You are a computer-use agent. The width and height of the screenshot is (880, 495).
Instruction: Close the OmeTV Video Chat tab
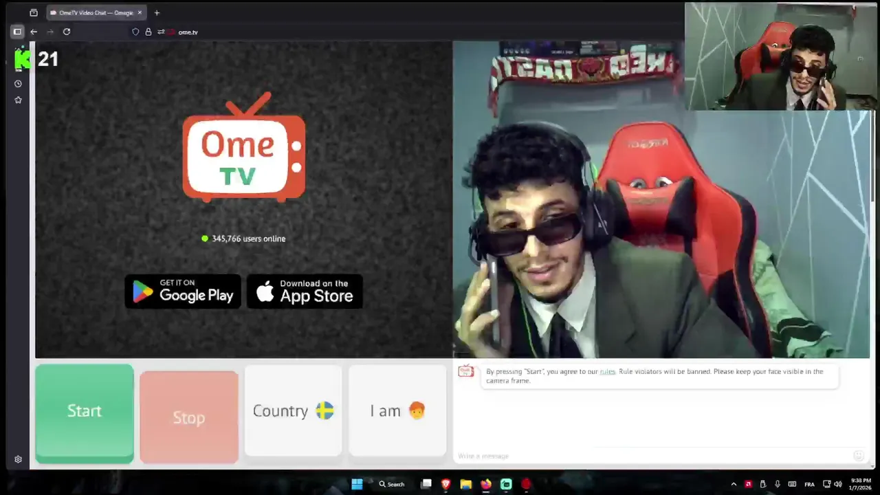coord(140,12)
